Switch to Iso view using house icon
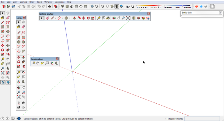 pos(62,6)
